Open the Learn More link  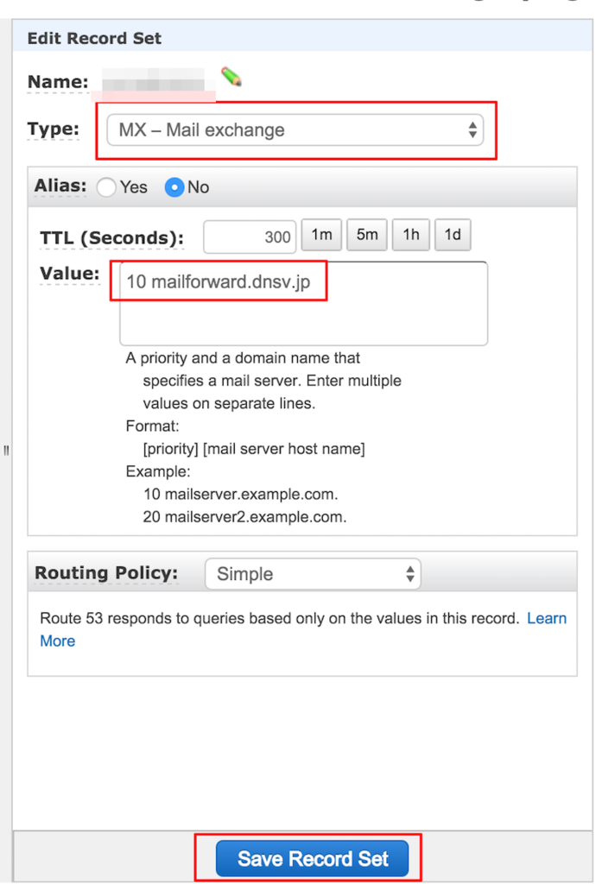pyautogui.click(x=546, y=618)
